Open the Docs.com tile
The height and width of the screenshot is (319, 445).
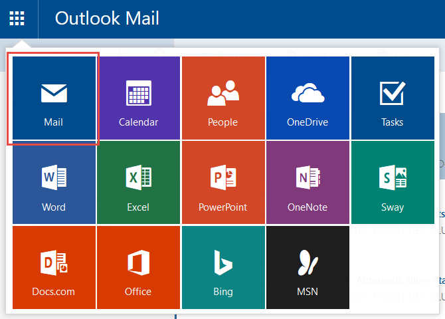tap(54, 267)
